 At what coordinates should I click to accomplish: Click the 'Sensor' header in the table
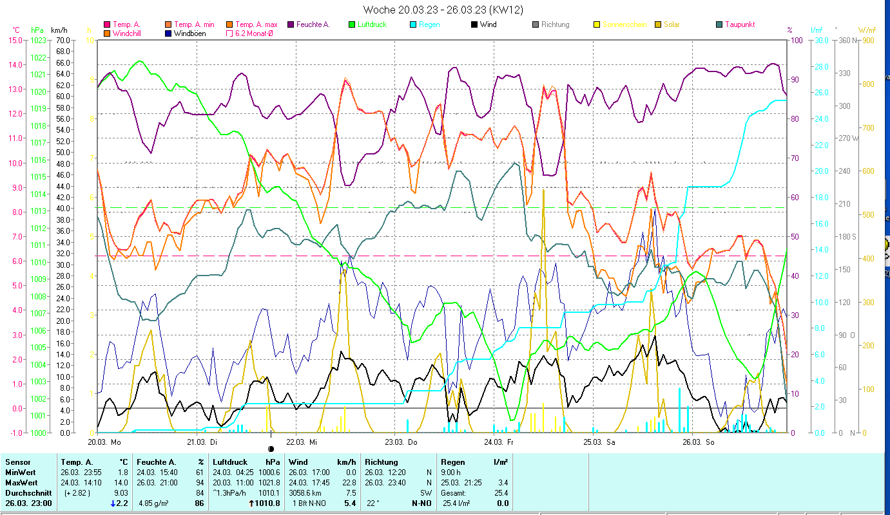pyautogui.click(x=17, y=462)
